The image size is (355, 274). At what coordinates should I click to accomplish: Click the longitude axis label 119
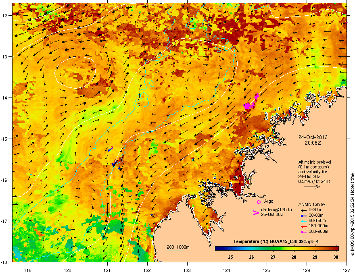click(28, 270)
